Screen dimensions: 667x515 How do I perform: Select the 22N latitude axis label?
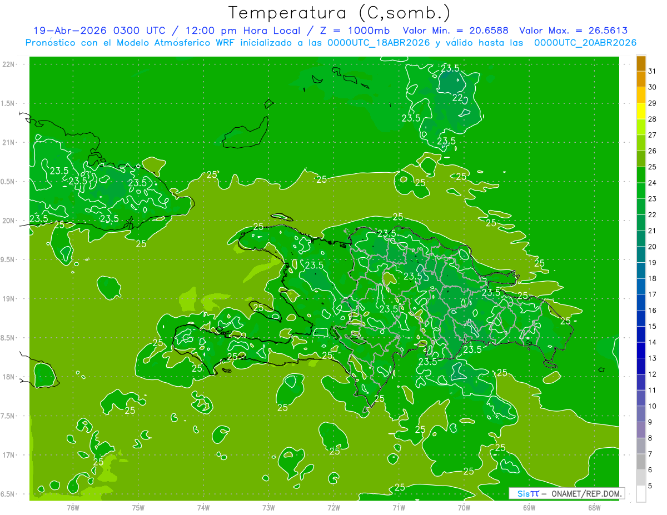8,64
